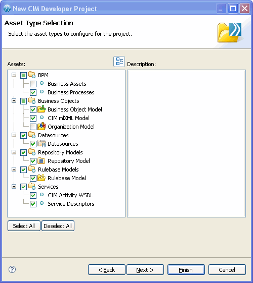
Task: Click the expand/collapse tree view toolbar icon
Action: 119,62
